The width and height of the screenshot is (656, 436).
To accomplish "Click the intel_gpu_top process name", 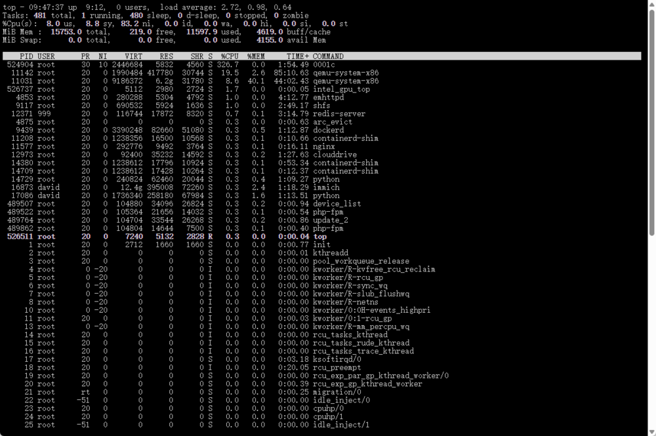I will click(341, 89).
